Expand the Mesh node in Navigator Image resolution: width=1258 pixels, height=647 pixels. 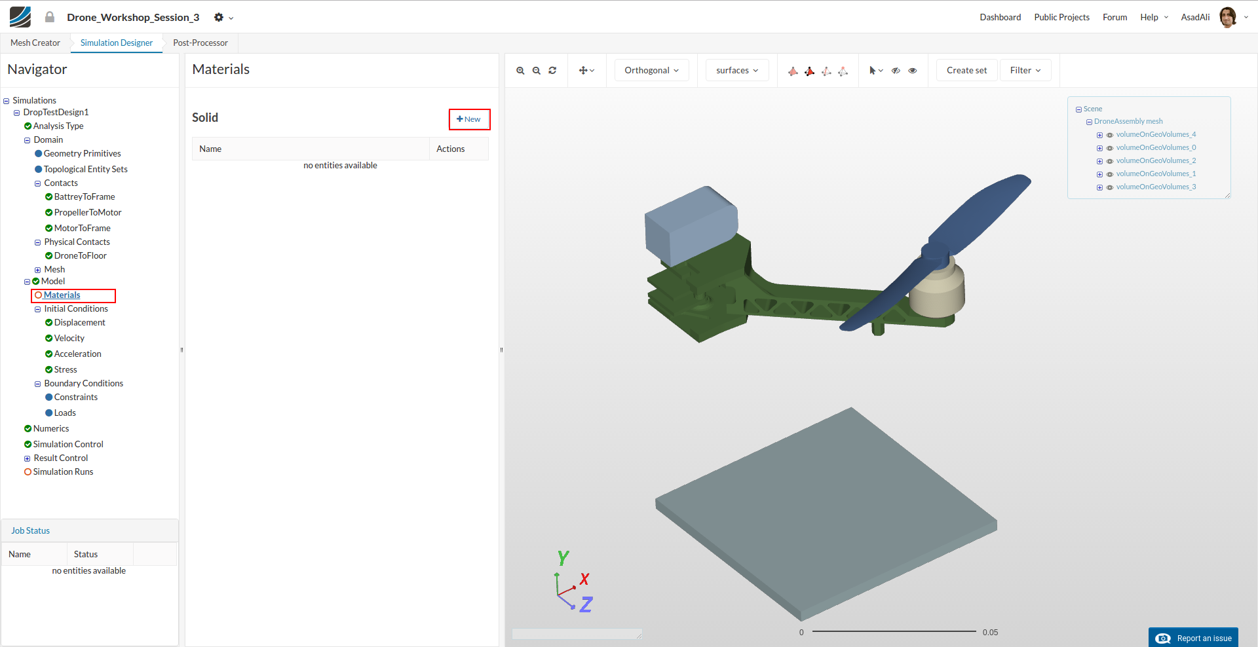click(x=37, y=270)
